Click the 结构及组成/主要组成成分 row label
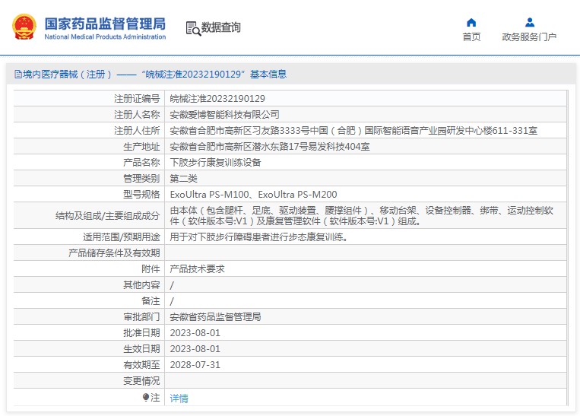 point(108,216)
